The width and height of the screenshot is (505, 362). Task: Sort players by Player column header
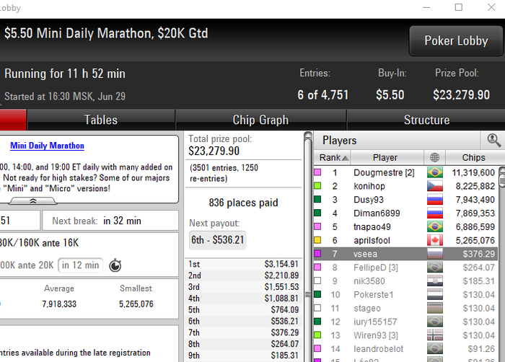pos(386,157)
